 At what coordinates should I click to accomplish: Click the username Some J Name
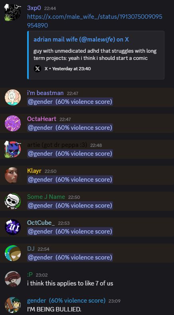[x=46, y=197]
